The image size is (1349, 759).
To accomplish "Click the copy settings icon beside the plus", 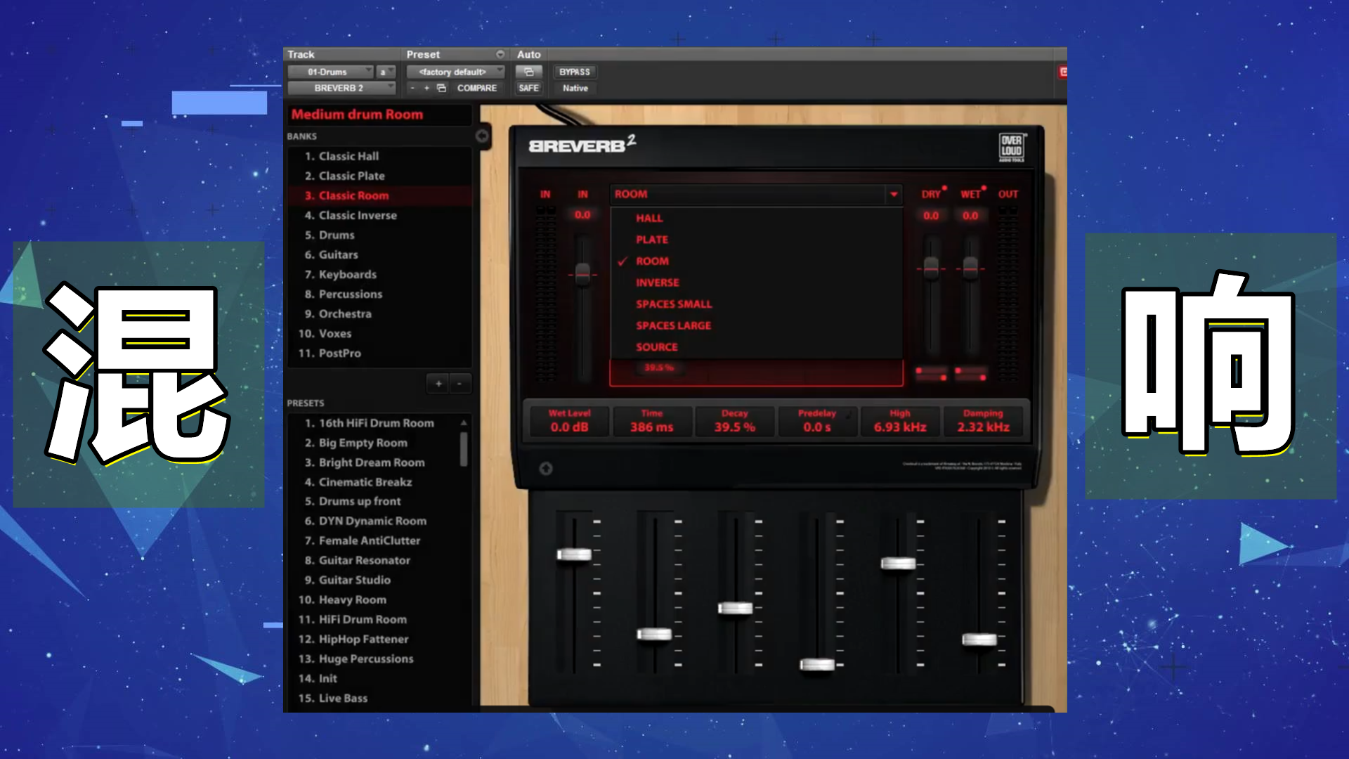I will (441, 88).
